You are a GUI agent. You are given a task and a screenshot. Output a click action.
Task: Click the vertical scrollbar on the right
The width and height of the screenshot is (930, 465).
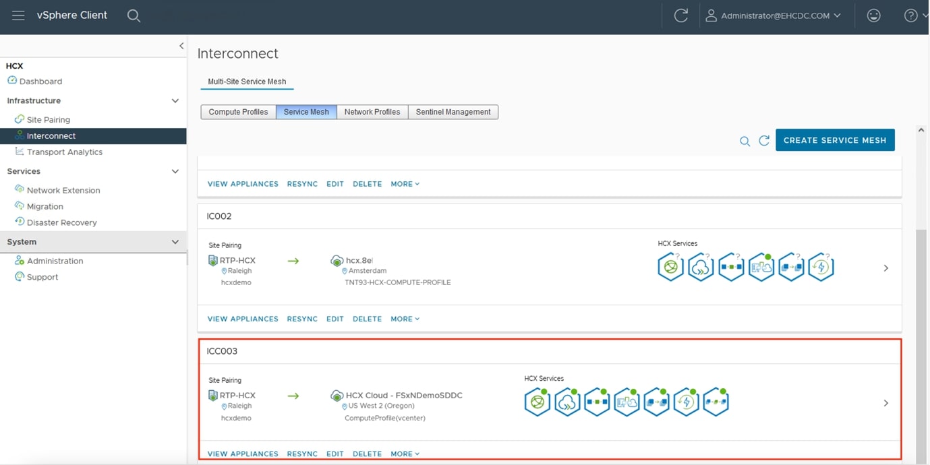(921, 337)
